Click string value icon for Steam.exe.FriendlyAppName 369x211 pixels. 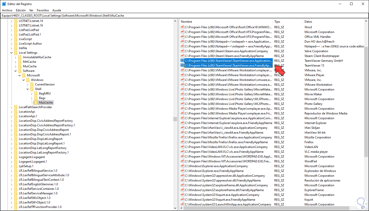coord(182,56)
